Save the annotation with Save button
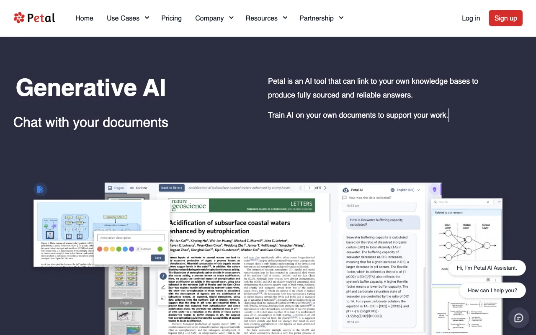Screen dimensions: 536x335 click(x=158, y=258)
